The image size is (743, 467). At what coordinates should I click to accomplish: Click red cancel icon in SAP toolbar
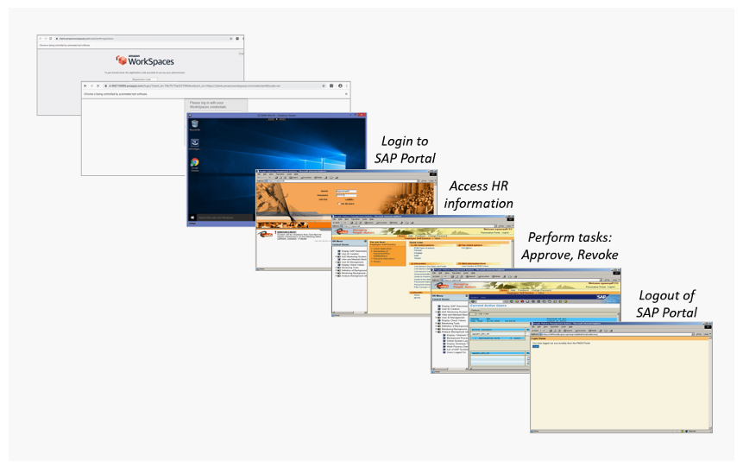tap(522, 301)
